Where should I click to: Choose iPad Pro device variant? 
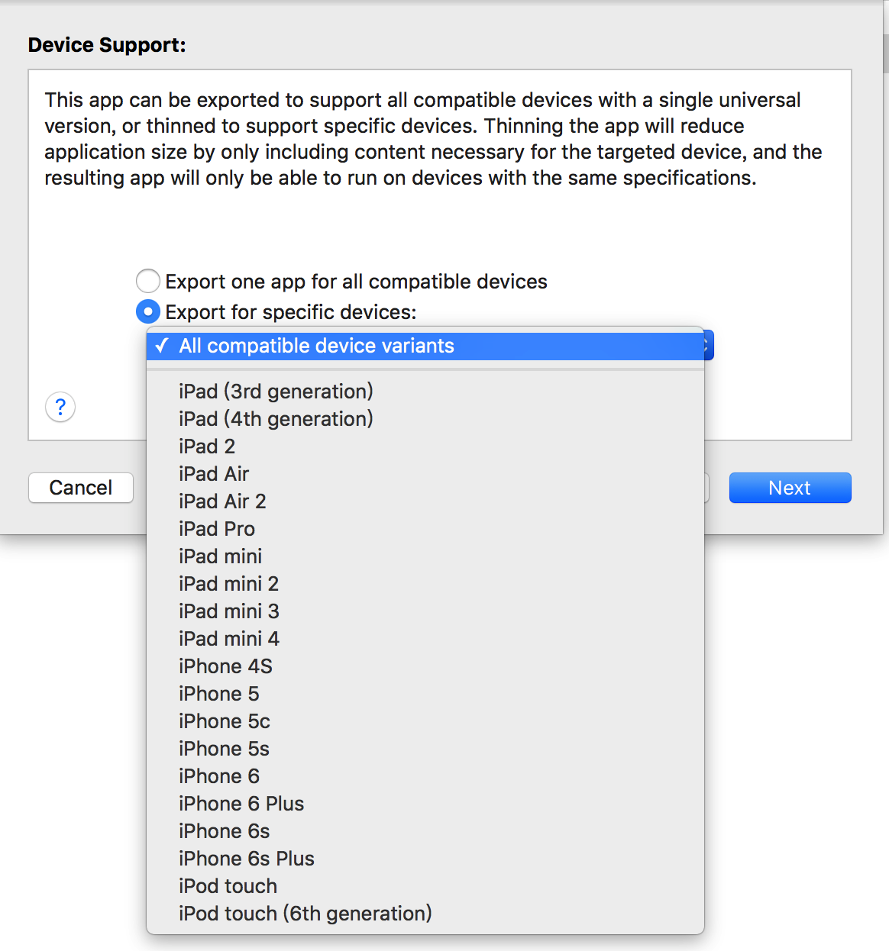(217, 529)
